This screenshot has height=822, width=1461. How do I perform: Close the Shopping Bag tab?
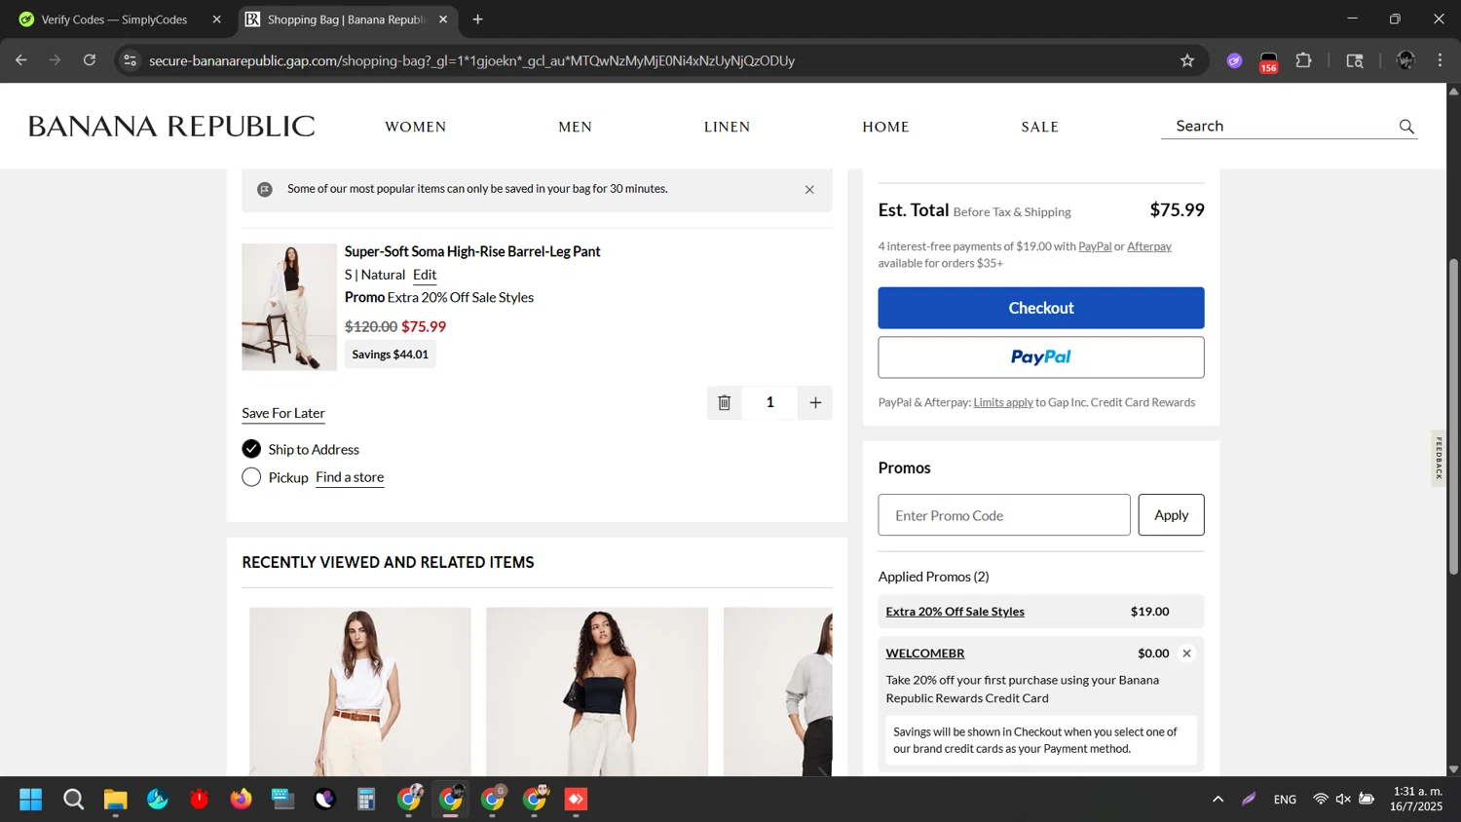[x=443, y=19]
